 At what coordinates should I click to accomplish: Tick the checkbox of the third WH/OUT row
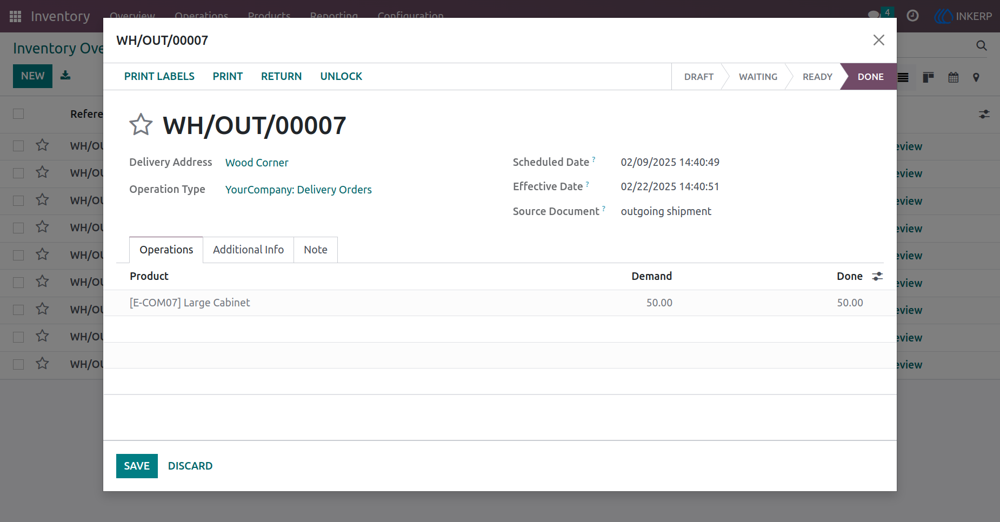tap(18, 200)
